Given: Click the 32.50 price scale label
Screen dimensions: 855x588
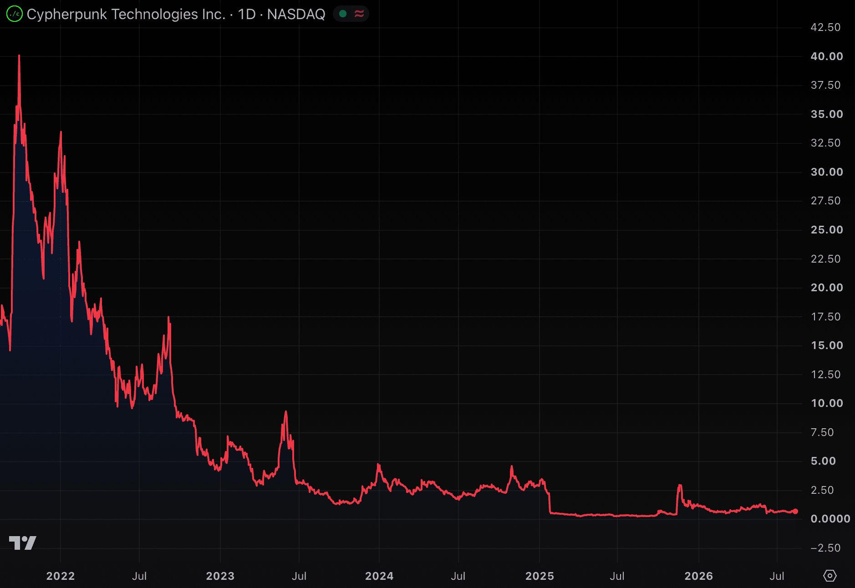Looking at the screenshot, I should tap(826, 143).
